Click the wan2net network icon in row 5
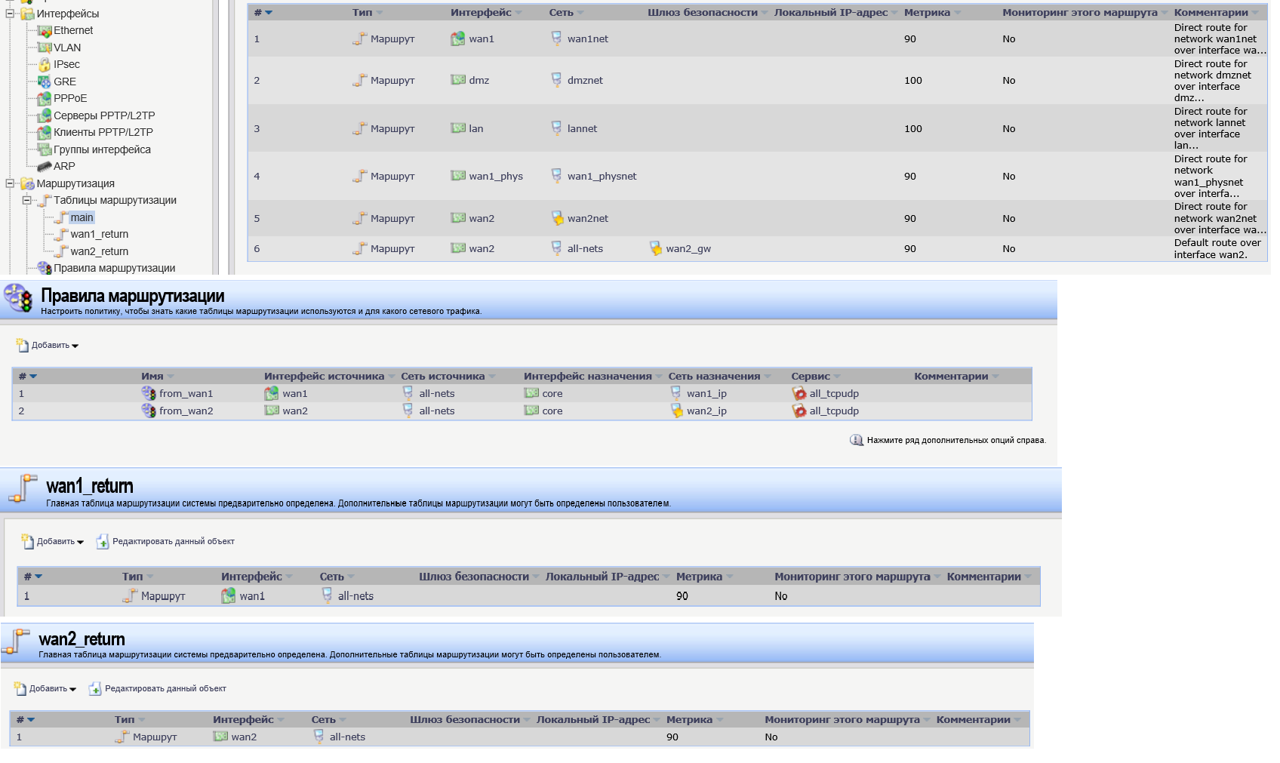This screenshot has width=1280, height=763. click(x=557, y=218)
